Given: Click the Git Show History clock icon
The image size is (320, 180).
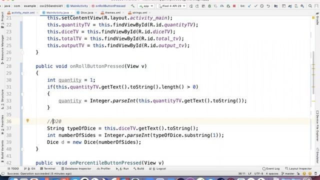Looking at the screenshot, I should [262, 6].
